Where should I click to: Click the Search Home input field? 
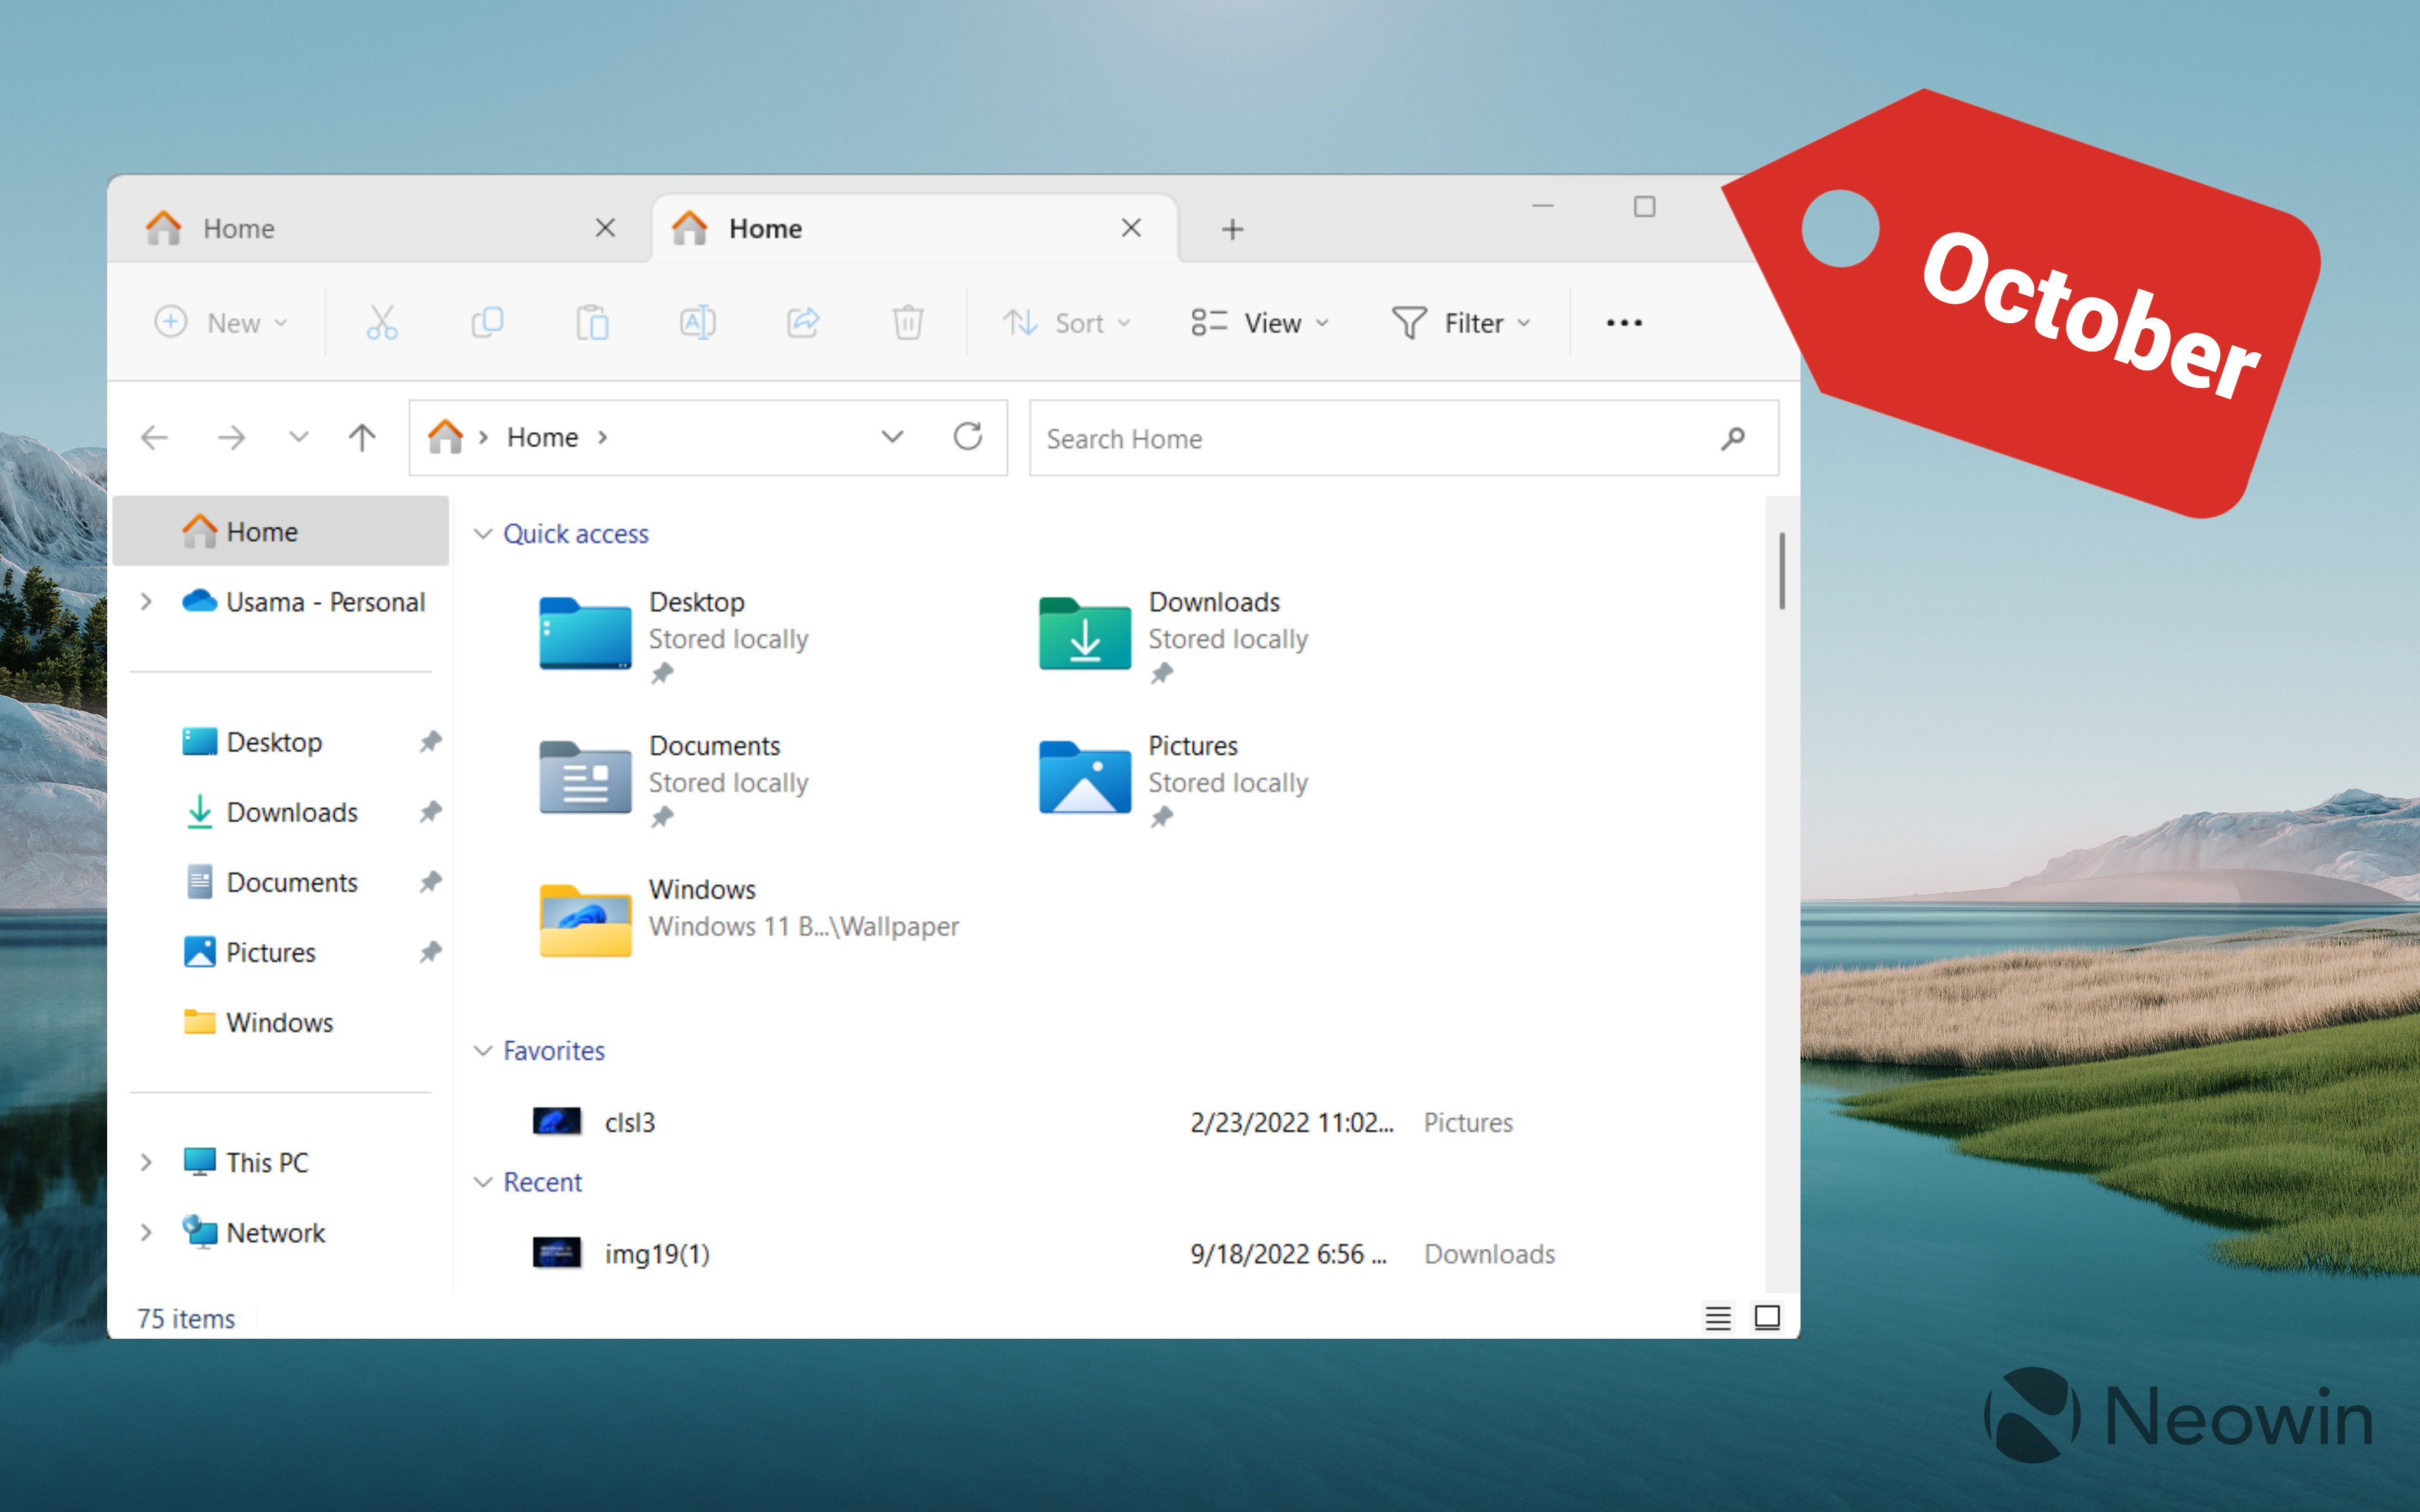click(1370, 438)
